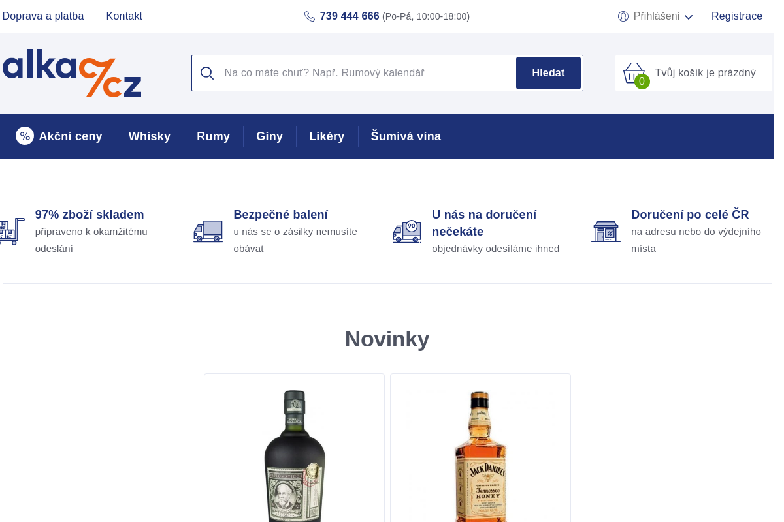
Task: Click the Přihlášení login link
Action: (657, 16)
